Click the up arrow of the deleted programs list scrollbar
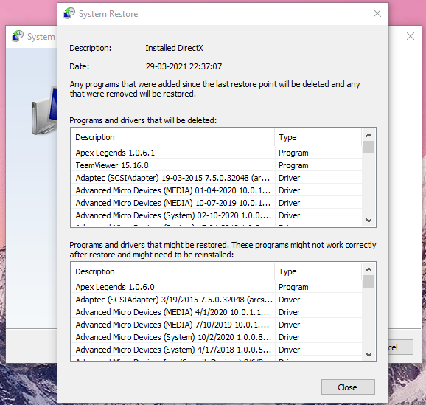This screenshot has width=426, height=405. 369,135
